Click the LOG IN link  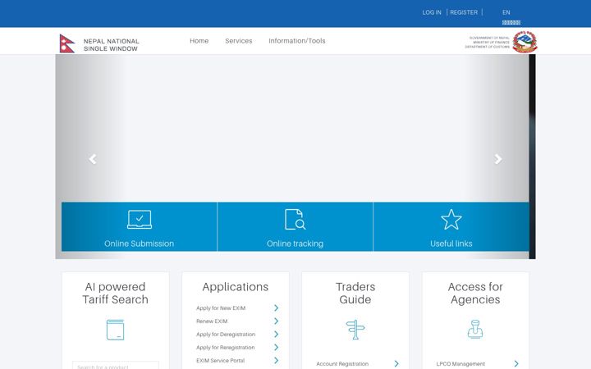(x=432, y=12)
